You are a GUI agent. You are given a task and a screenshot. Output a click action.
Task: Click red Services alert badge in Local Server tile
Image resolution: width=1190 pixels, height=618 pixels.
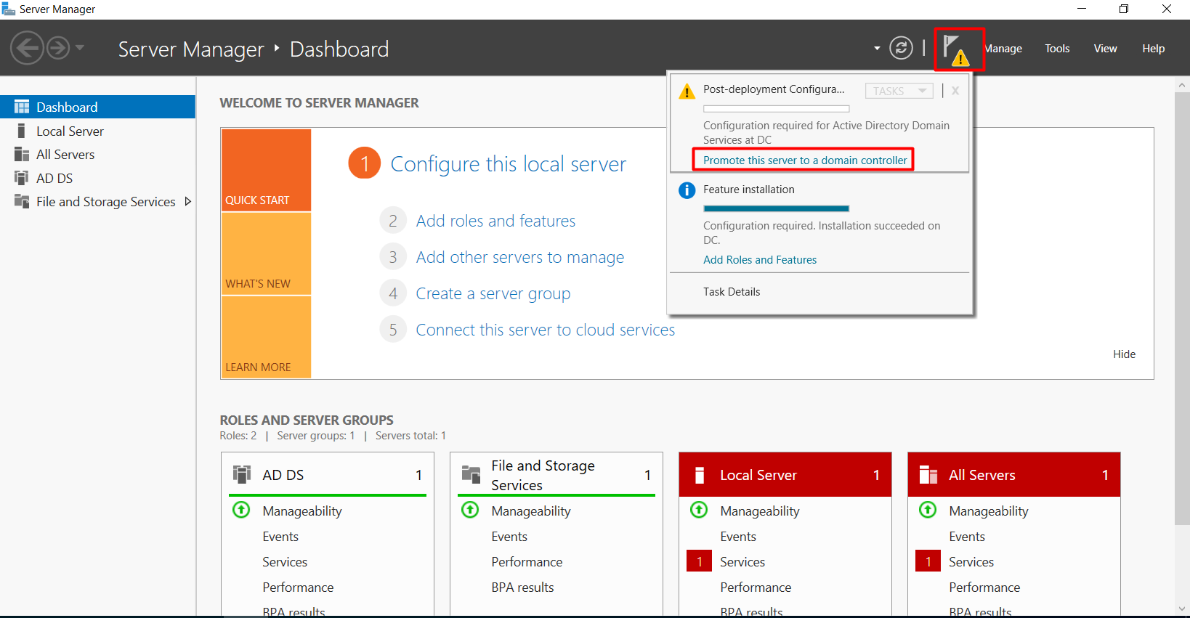pos(699,561)
